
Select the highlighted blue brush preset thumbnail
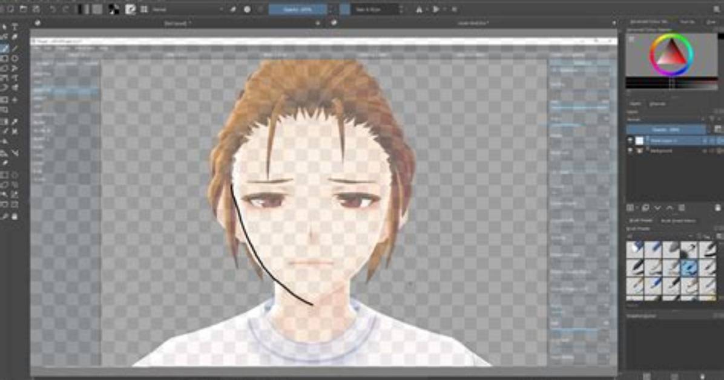689,267
